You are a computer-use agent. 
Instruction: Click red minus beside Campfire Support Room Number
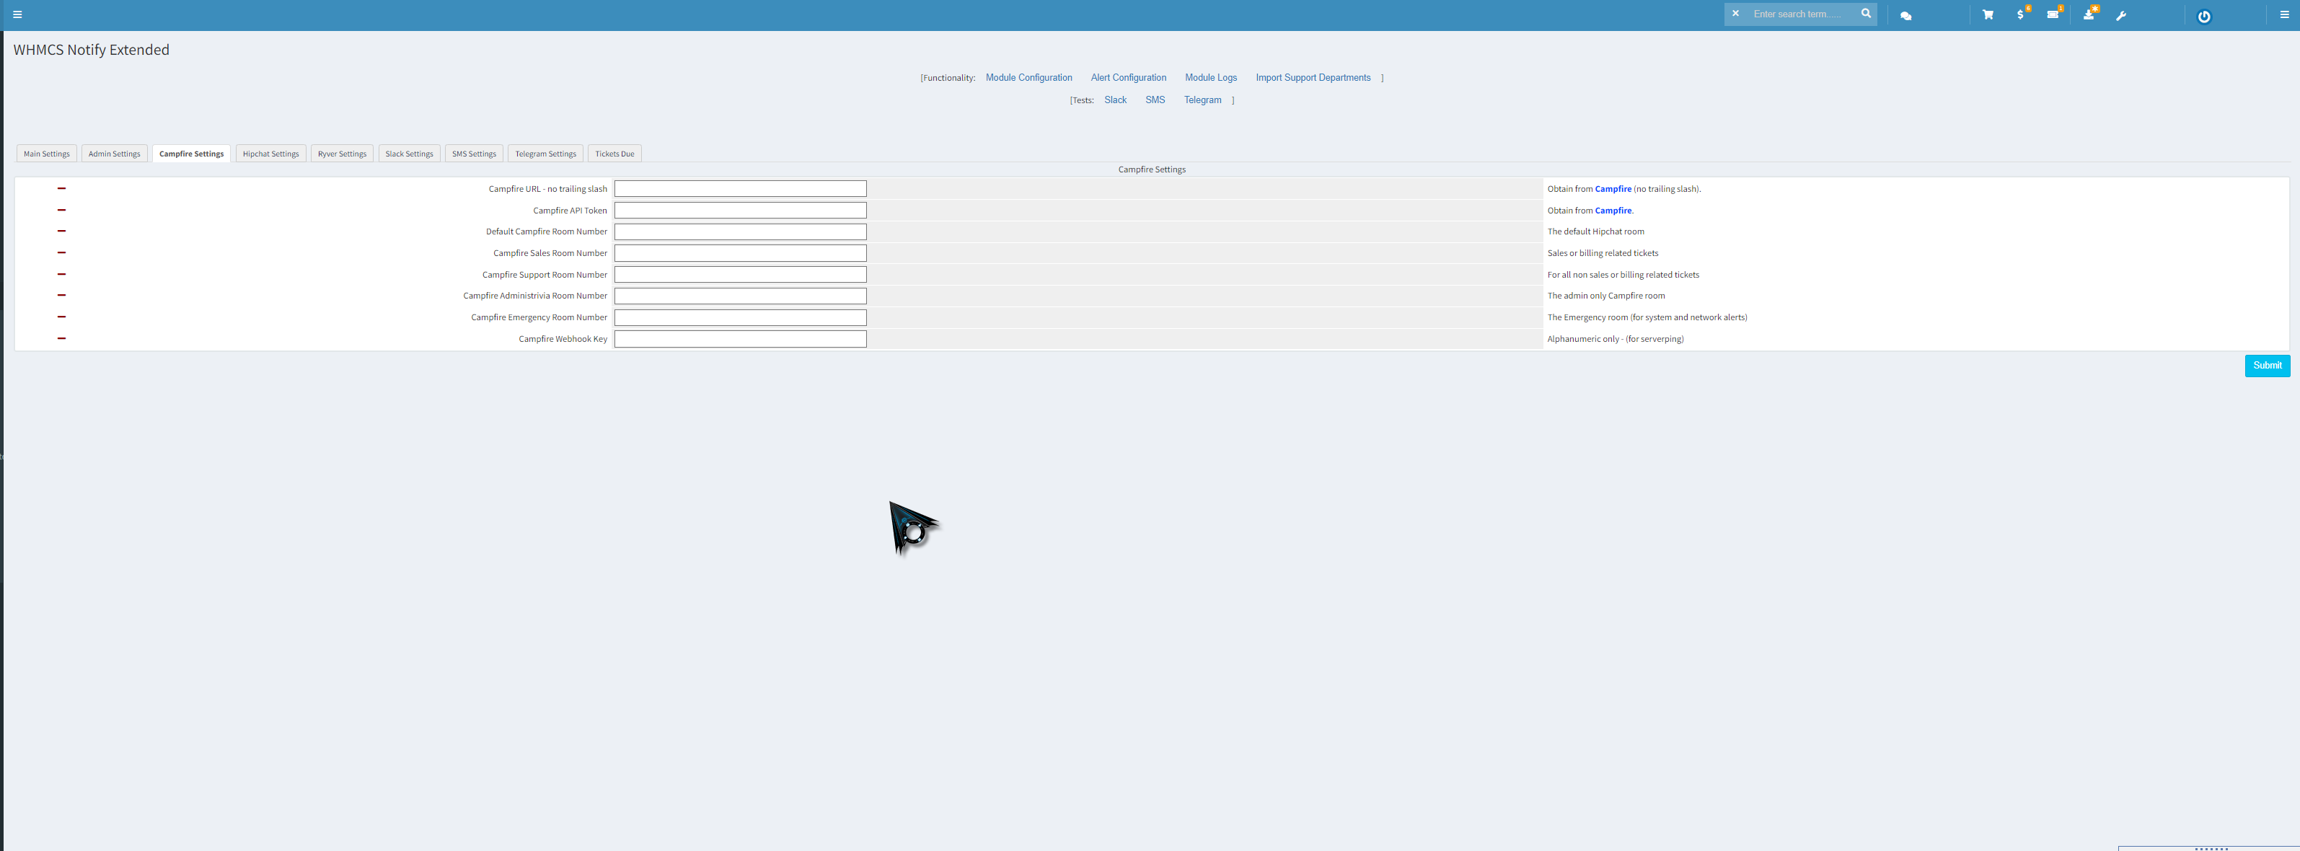pyautogui.click(x=61, y=274)
